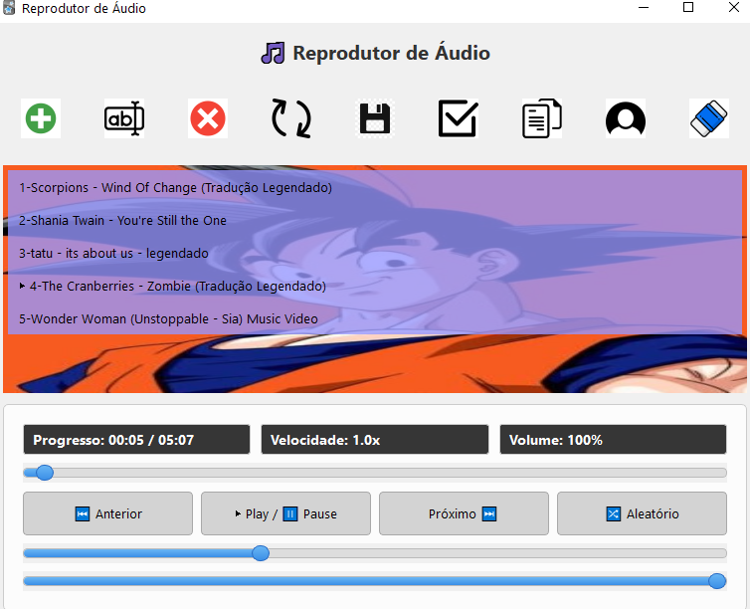750x609 pixels.
Task: Select track 1 Scorpions Wind Of Change
Action: pyautogui.click(x=175, y=187)
